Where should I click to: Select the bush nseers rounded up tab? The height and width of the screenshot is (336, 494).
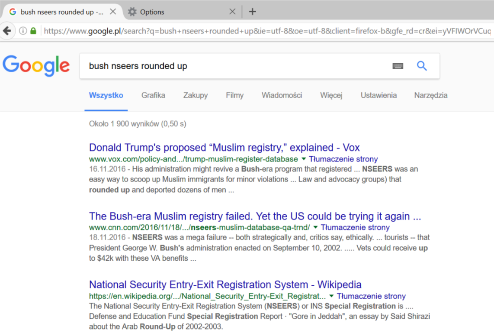pos(62,12)
